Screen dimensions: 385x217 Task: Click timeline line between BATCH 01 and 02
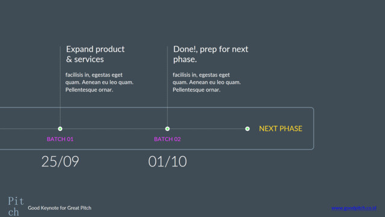pos(114,128)
